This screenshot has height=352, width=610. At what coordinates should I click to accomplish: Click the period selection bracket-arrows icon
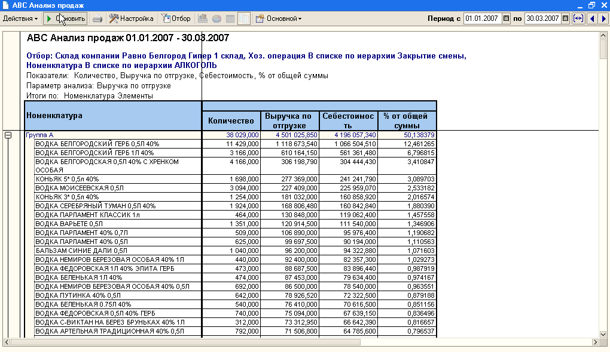coord(578,18)
